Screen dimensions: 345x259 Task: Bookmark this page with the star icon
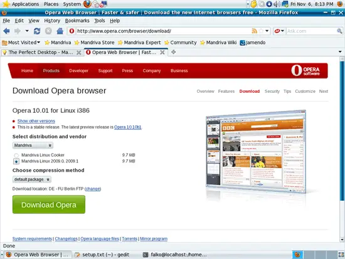click(261, 31)
